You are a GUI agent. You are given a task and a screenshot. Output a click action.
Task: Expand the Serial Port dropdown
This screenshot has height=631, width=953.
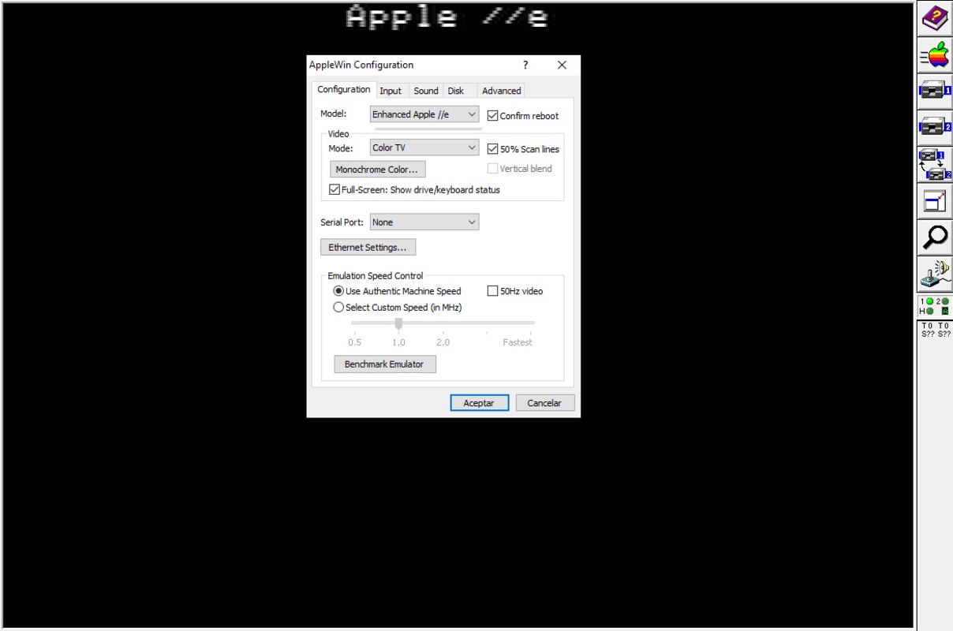pos(424,222)
